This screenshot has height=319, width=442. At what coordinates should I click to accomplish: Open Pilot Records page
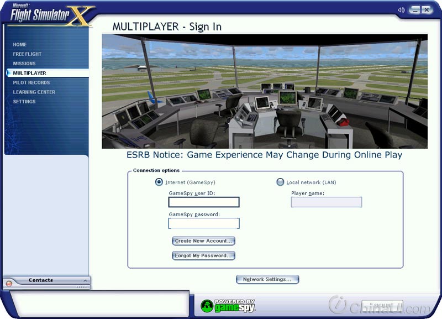31,82
